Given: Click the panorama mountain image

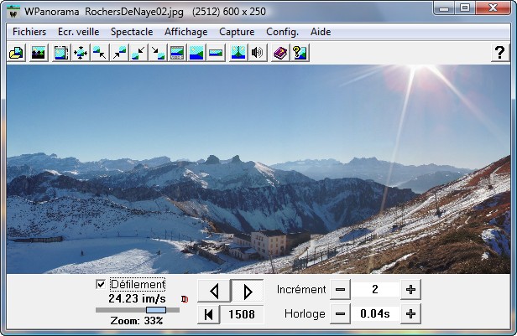Looking at the screenshot, I should pyautogui.click(x=258, y=169).
